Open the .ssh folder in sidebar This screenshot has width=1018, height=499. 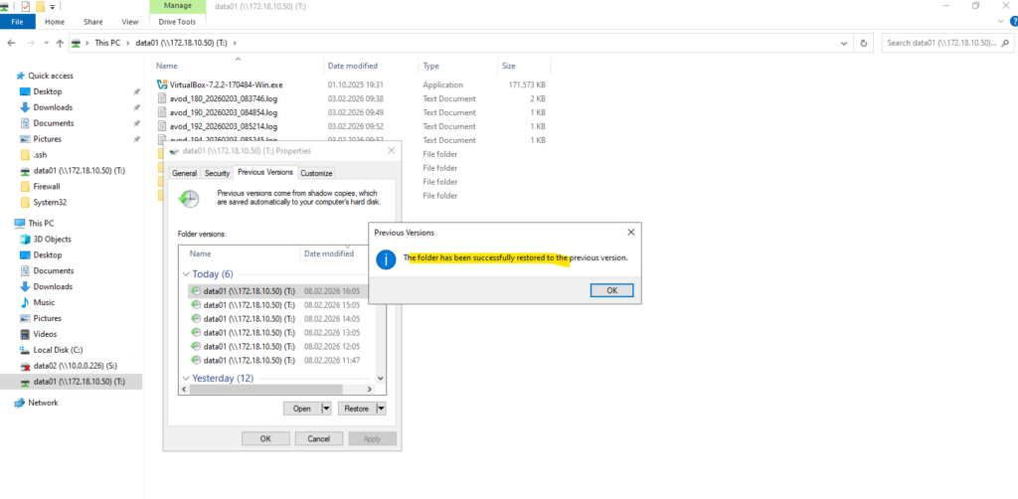click(x=40, y=154)
